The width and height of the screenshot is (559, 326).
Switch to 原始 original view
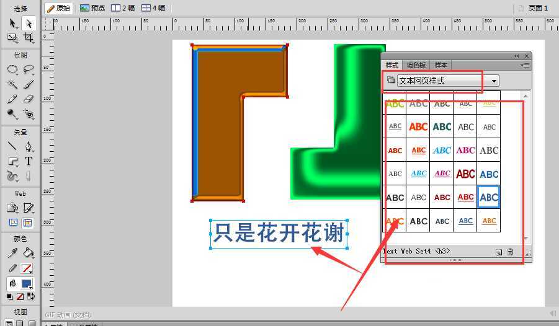[x=58, y=8]
